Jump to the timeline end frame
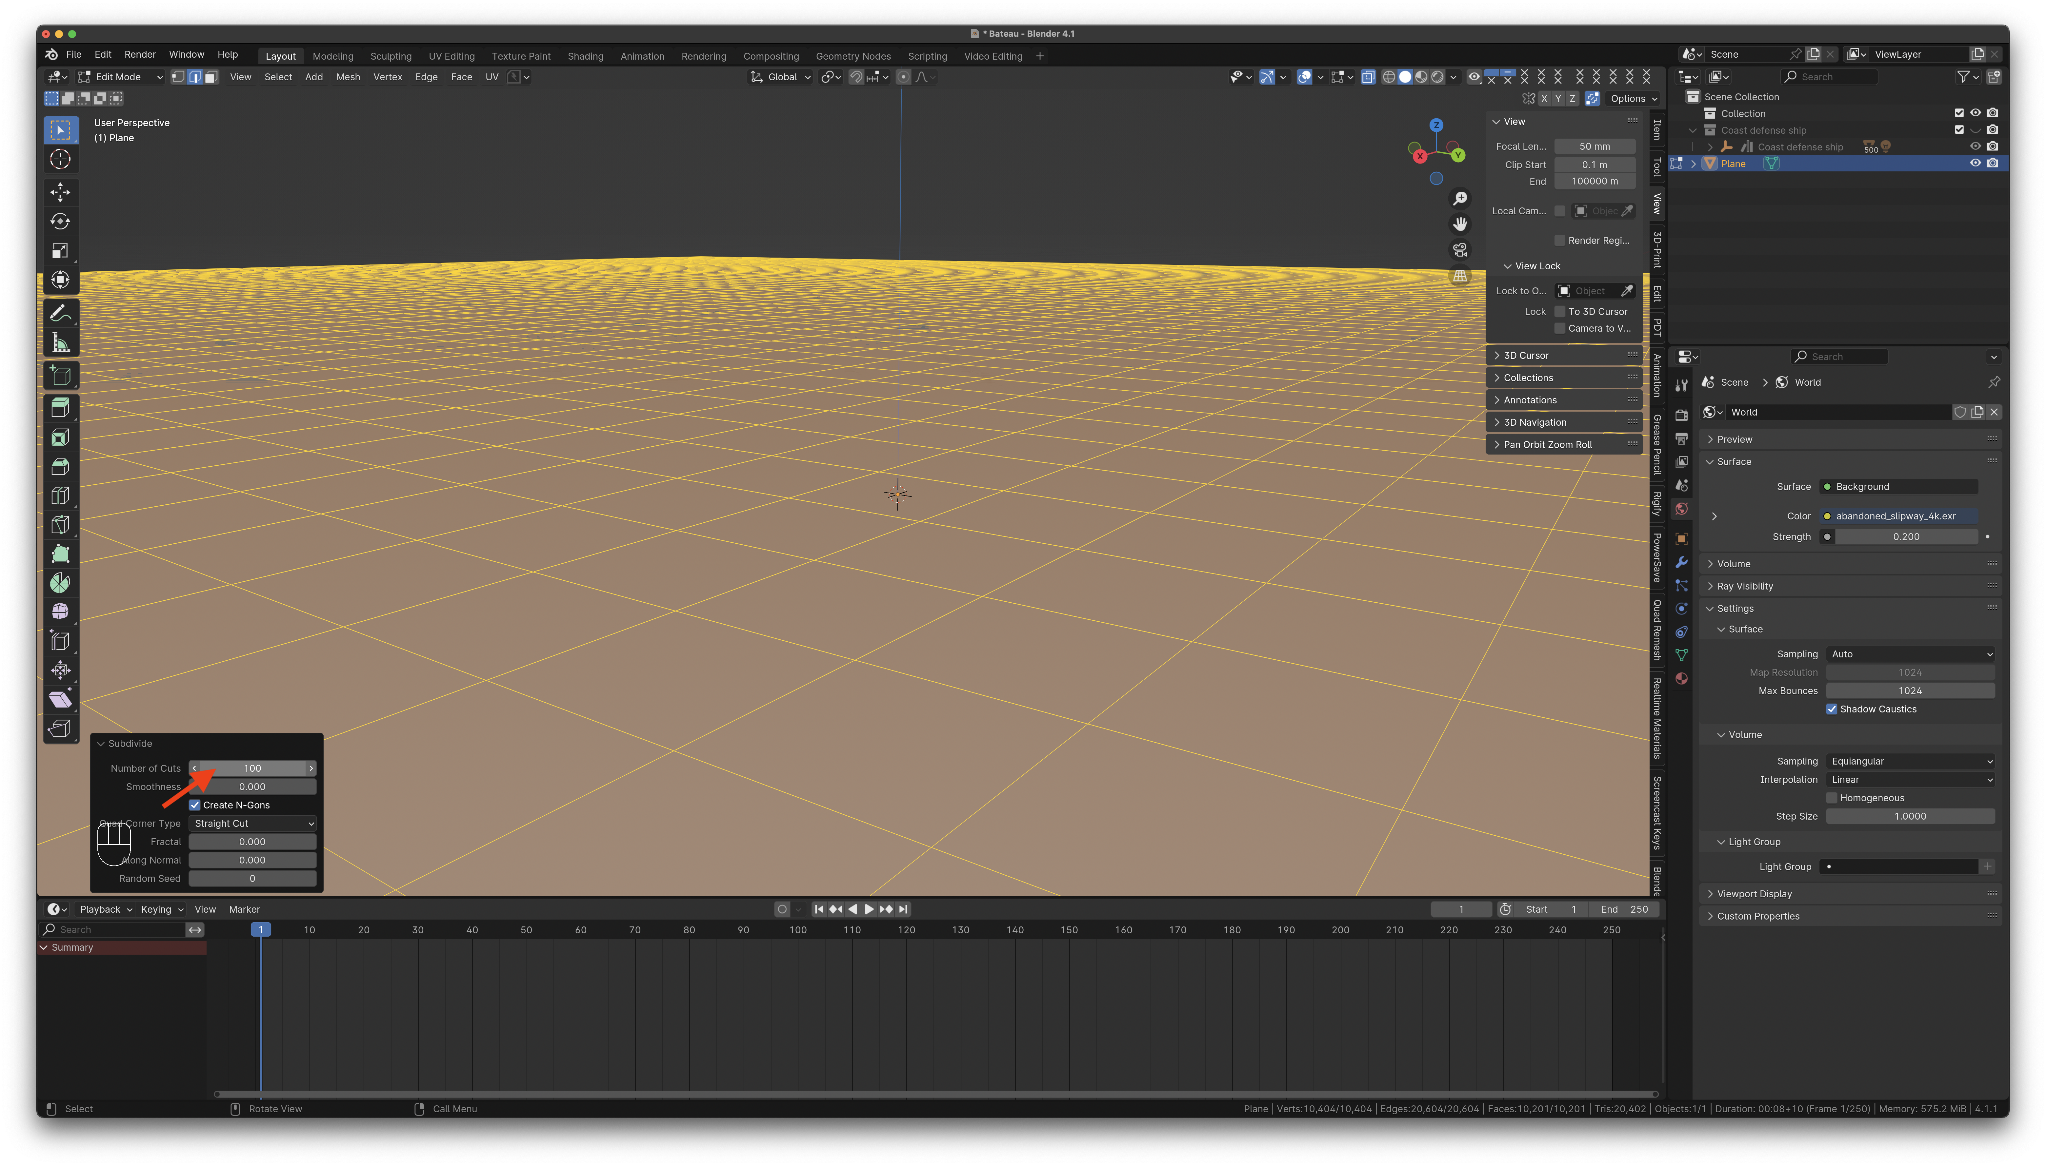 tap(904, 909)
